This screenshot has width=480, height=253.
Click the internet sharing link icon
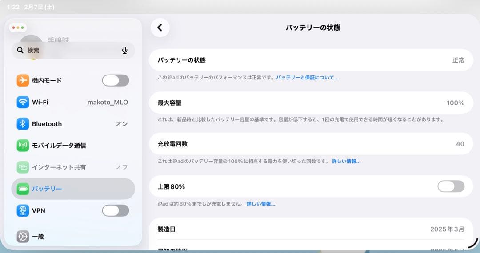(23, 167)
